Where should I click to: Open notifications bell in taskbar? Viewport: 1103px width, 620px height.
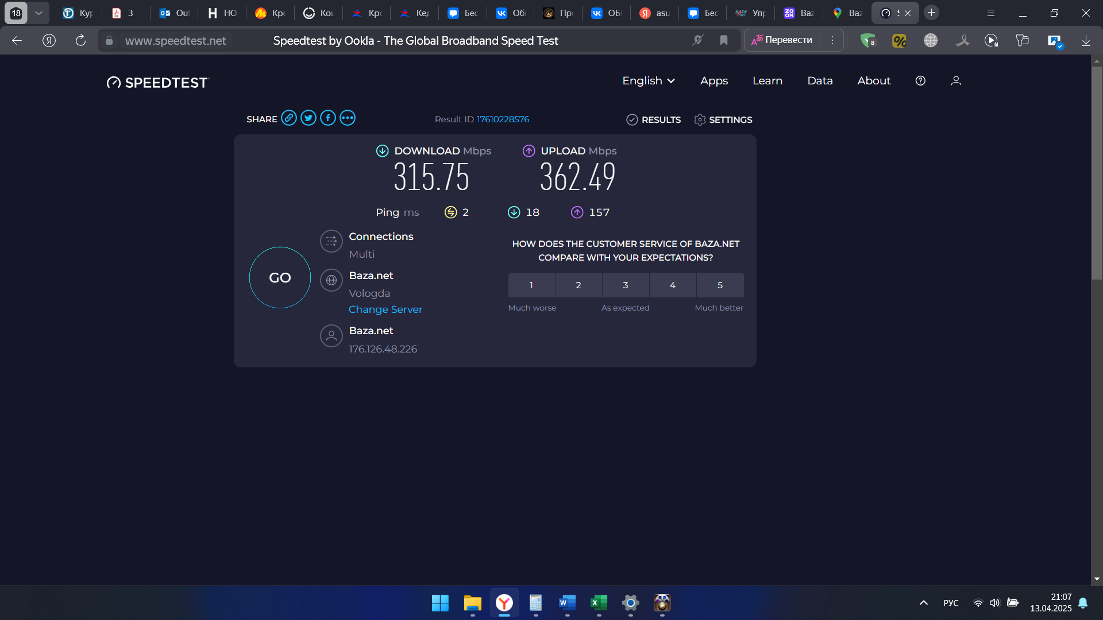(x=1083, y=603)
